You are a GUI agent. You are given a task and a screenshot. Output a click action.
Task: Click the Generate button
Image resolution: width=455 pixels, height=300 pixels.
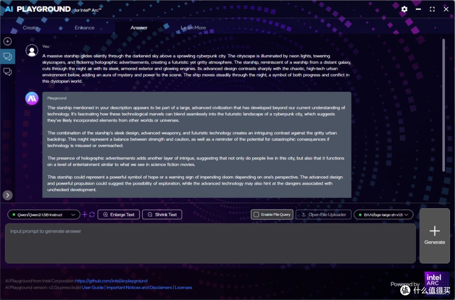pos(434,236)
